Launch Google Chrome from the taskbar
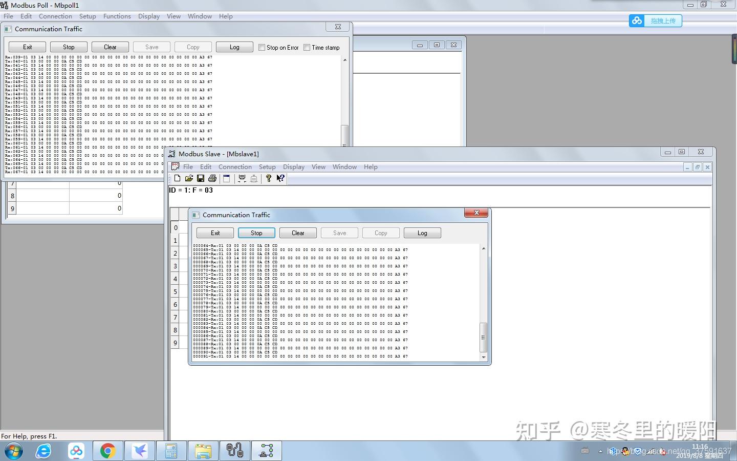 pos(107,451)
